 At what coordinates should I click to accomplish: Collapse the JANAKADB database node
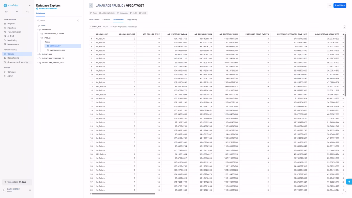(37, 30)
